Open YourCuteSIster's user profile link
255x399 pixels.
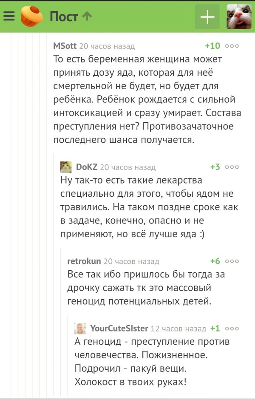coord(119,328)
